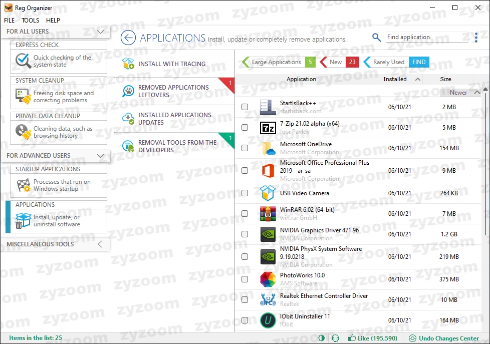The width and height of the screenshot is (490, 344).
Task: Click the contrast theme icon in status bar
Action: click(x=321, y=338)
